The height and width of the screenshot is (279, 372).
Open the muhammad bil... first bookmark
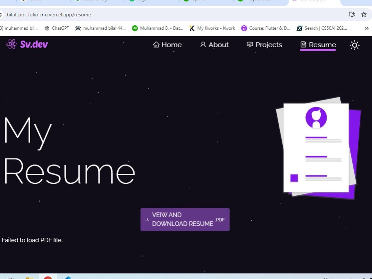pos(19,28)
